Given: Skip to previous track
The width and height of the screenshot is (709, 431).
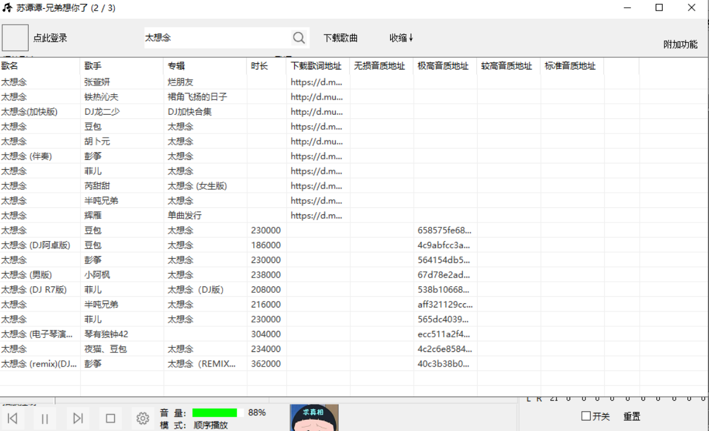Looking at the screenshot, I should pos(12,418).
